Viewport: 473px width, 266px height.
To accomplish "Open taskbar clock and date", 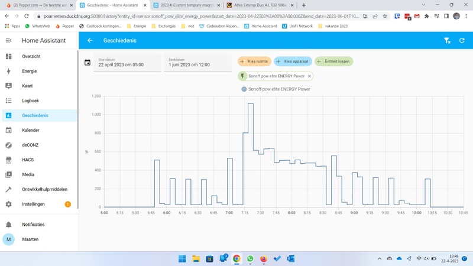I will (x=450, y=258).
